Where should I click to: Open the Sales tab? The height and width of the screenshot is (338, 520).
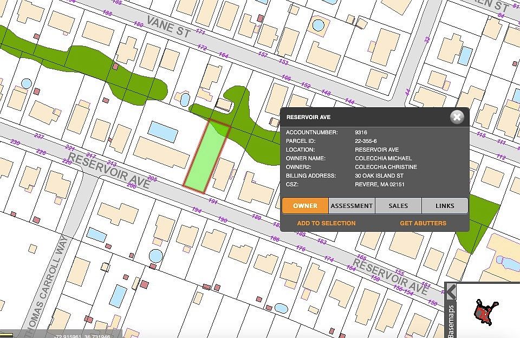tap(398, 206)
